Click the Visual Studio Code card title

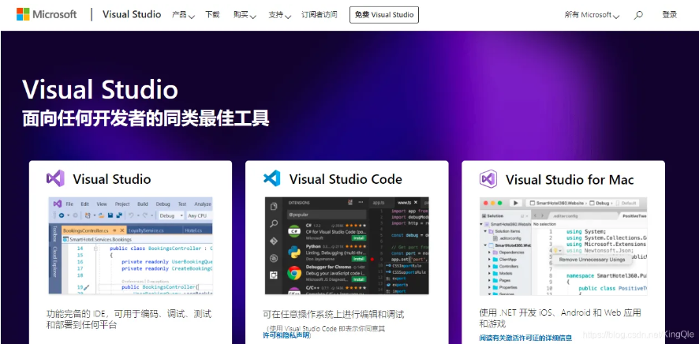coord(346,179)
